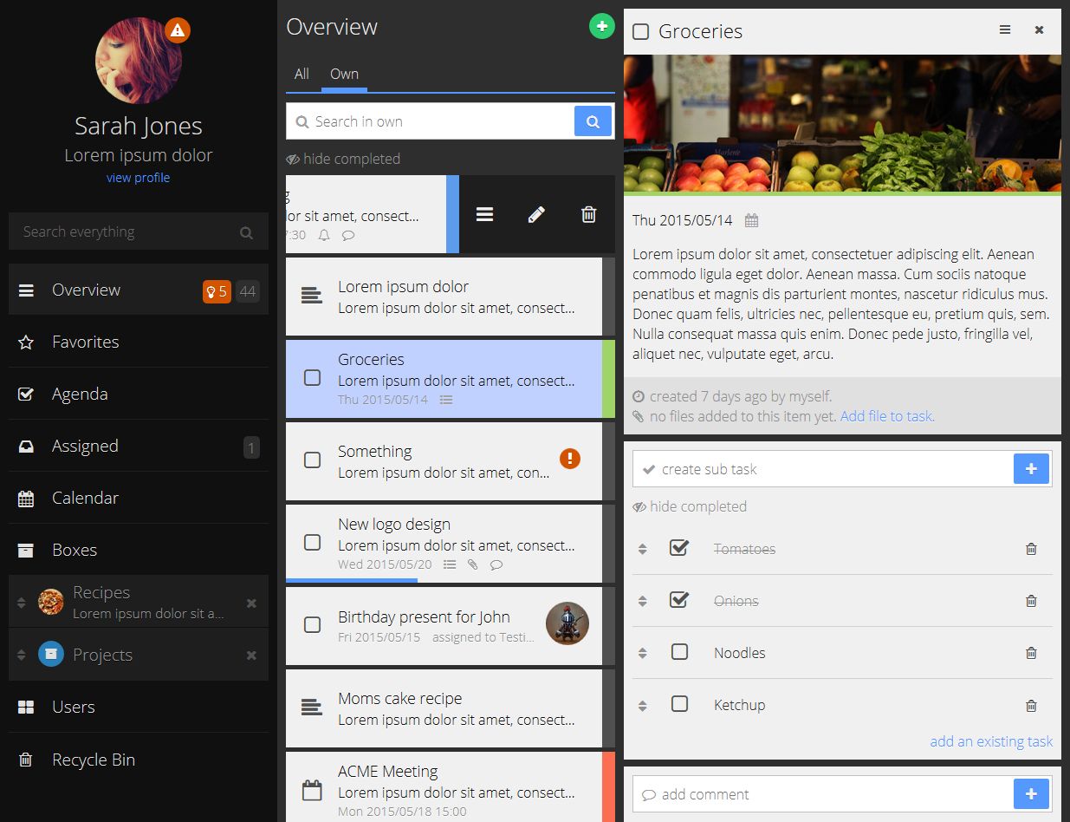This screenshot has width=1070, height=822.
Task: Edit the hovered task using the pencil icon
Action: pyautogui.click(x=536, y=214)
